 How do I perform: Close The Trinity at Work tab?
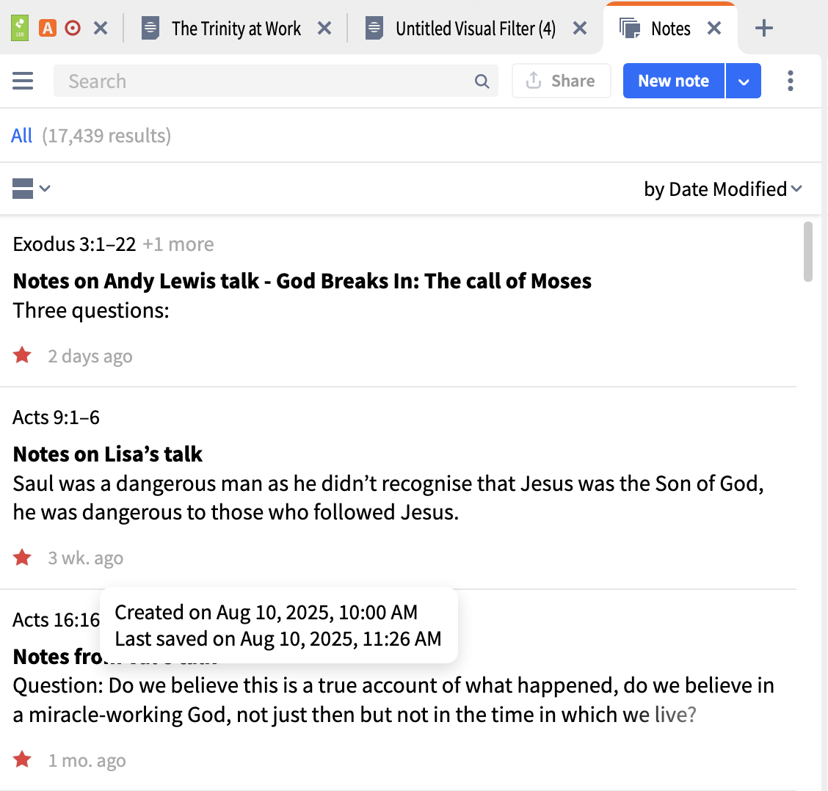click(x=324, y=28)
